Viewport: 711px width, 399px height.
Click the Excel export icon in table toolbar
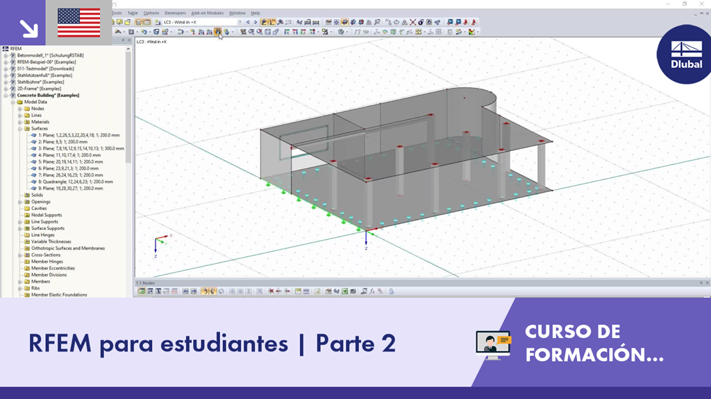point(344,292)
